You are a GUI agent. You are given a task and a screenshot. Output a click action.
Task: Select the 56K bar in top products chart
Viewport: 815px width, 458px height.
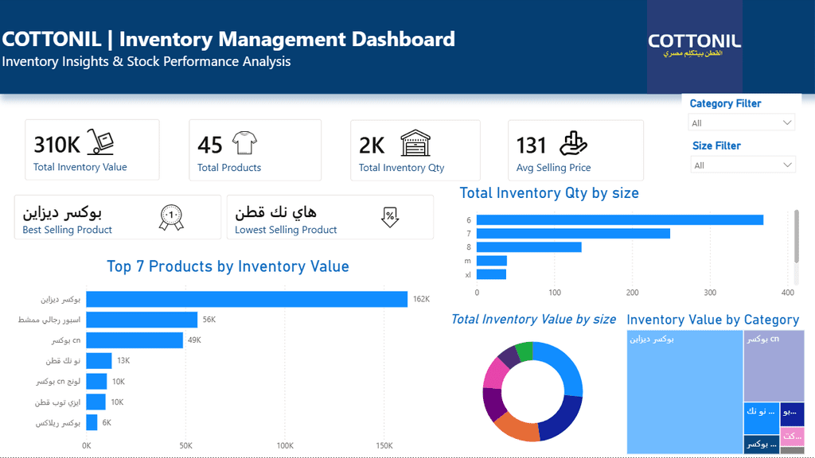click(x=142, y=320)
